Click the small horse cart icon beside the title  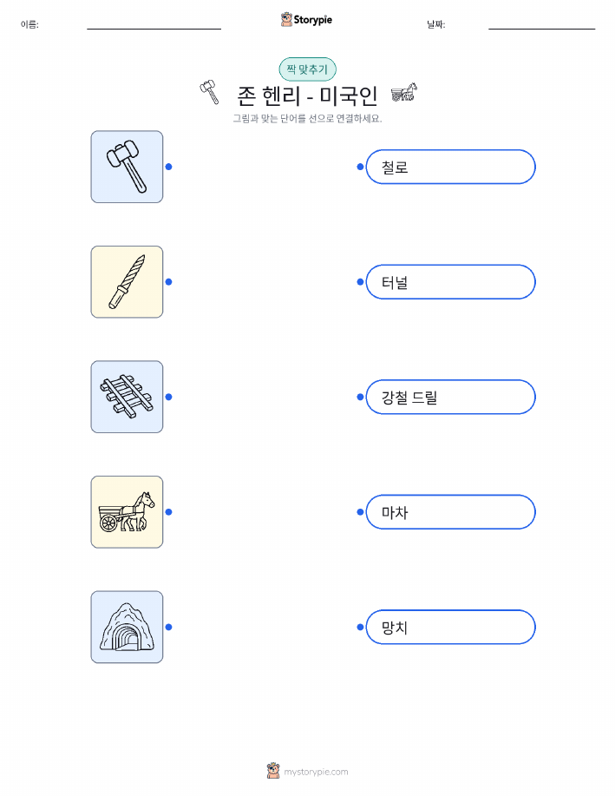[x=404, y=92]
